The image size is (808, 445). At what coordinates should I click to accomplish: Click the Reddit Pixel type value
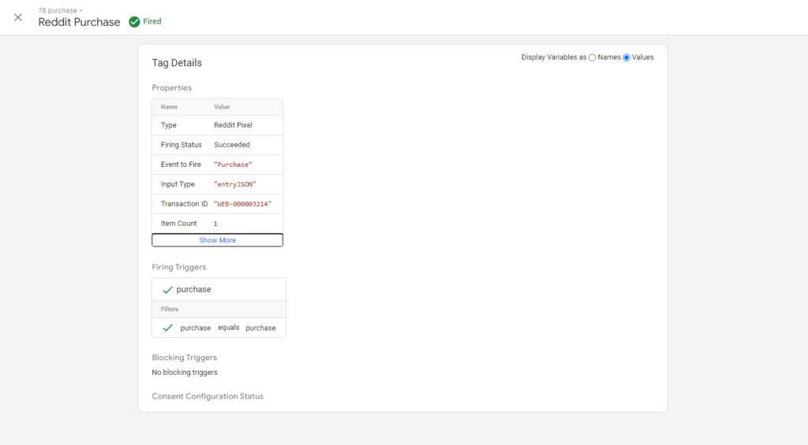[x=233, y=125]
